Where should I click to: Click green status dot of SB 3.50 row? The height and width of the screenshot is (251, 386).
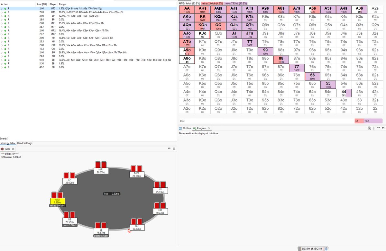tap(5, 64)
